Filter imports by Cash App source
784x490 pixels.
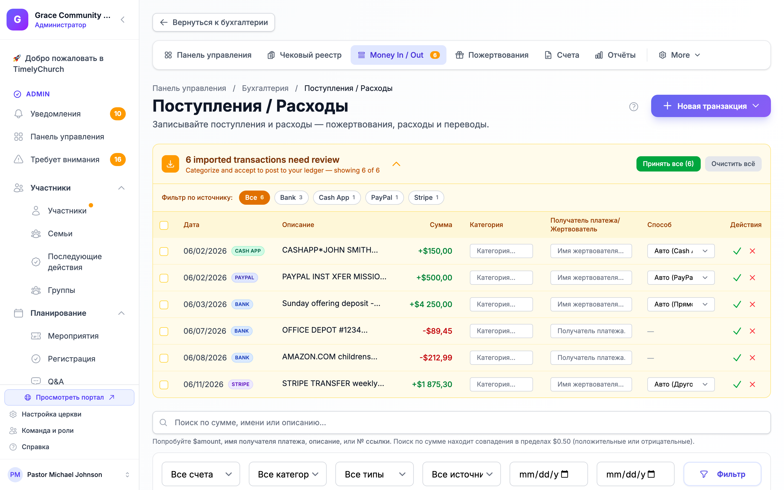tap(336, 198)
